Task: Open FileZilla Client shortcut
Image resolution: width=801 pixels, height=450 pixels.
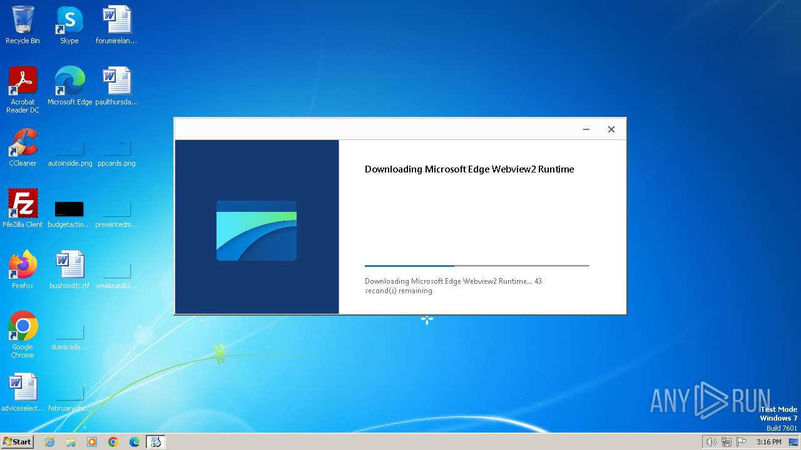Action: pyautogui.click(x=23, y=209)
